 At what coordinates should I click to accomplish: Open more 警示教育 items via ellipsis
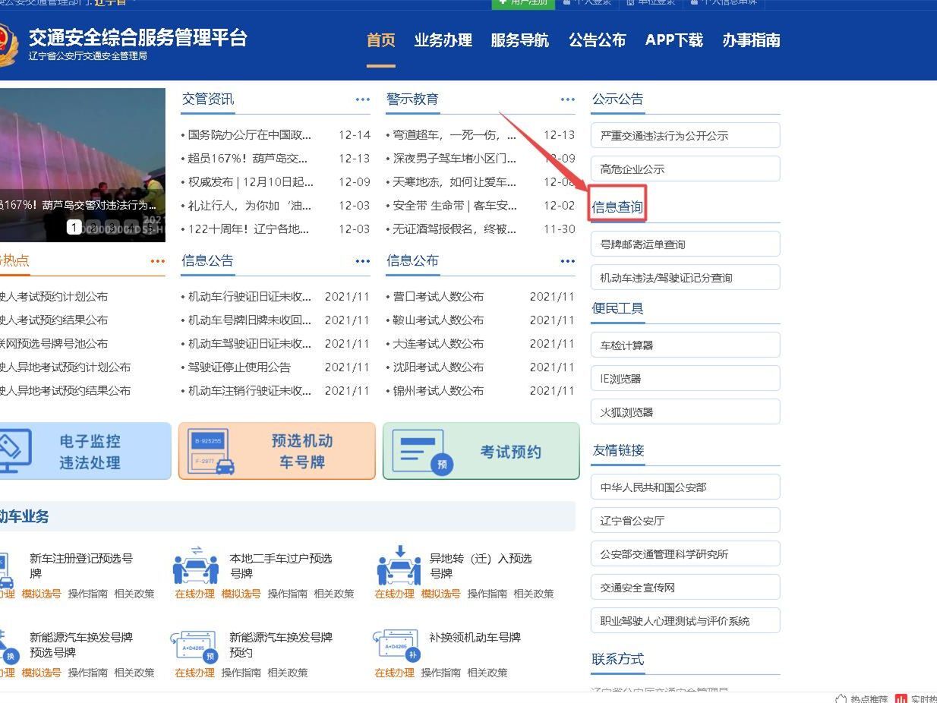click(567, 99)
